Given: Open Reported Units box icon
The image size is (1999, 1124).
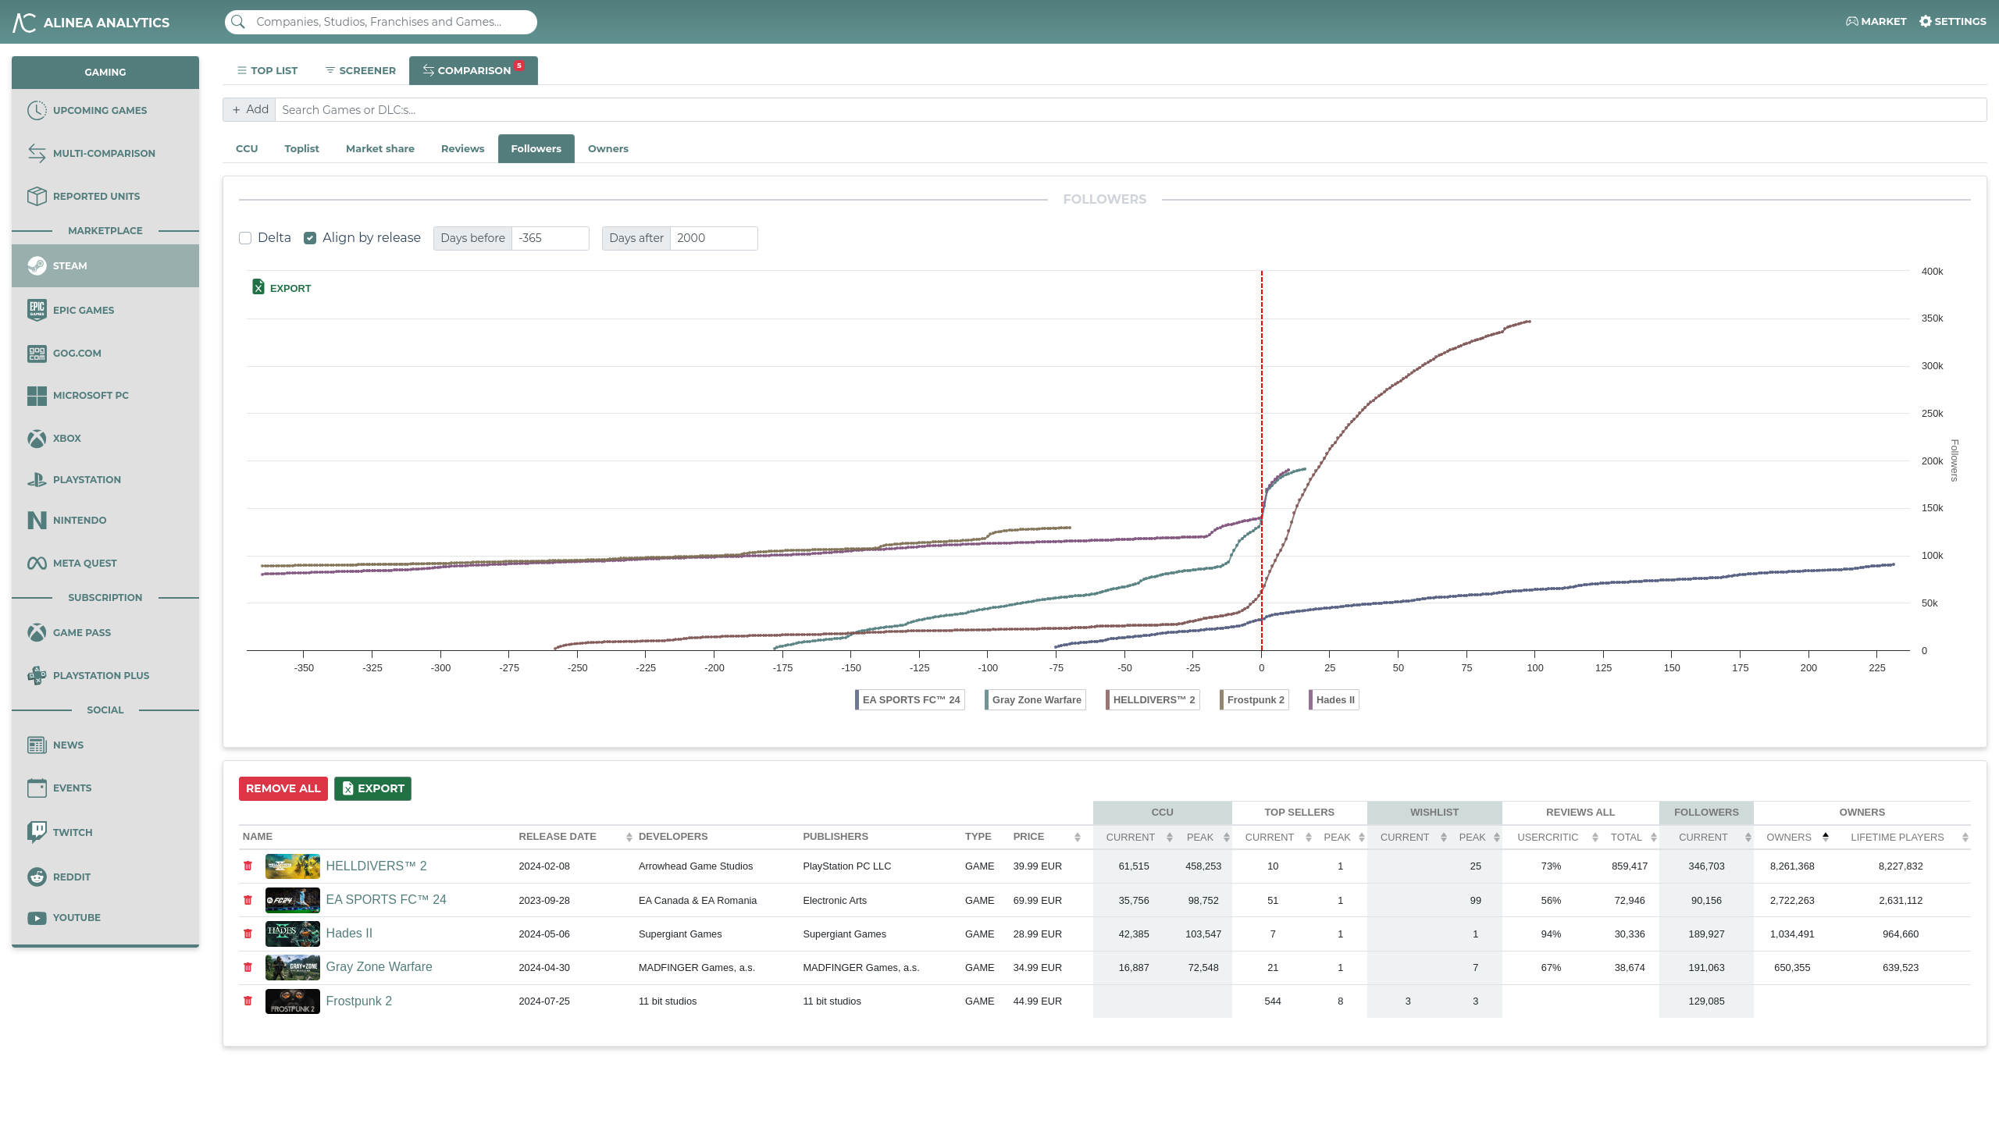Looking at the screenshot, I should (37, 196).
